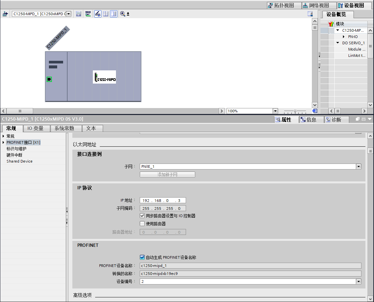Click the C1250-MIPD module image in rack
374x302 pixels.
click(x=104, y=77)
